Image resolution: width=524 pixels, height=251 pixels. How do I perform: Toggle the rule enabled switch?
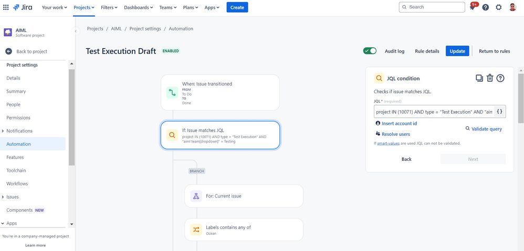pos(370,51)
